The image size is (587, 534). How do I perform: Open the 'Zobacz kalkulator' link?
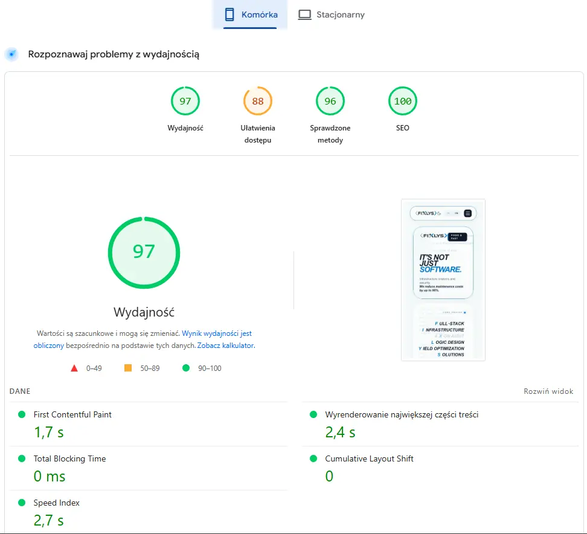(x=225, y=346)
